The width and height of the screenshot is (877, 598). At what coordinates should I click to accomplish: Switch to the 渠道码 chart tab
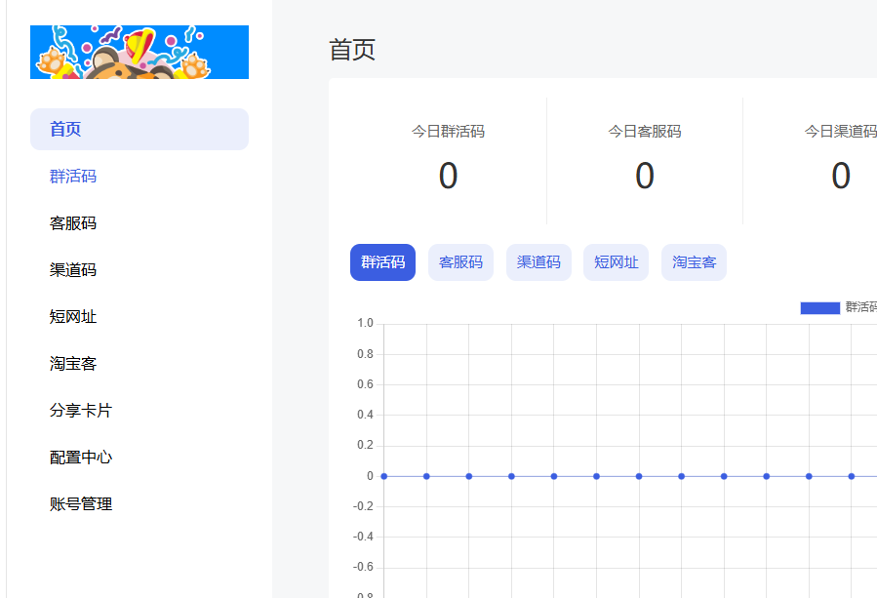coord(538,261)
